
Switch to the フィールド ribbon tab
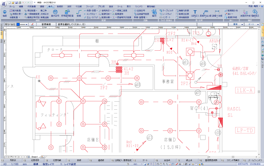click(x=90, y=6)
